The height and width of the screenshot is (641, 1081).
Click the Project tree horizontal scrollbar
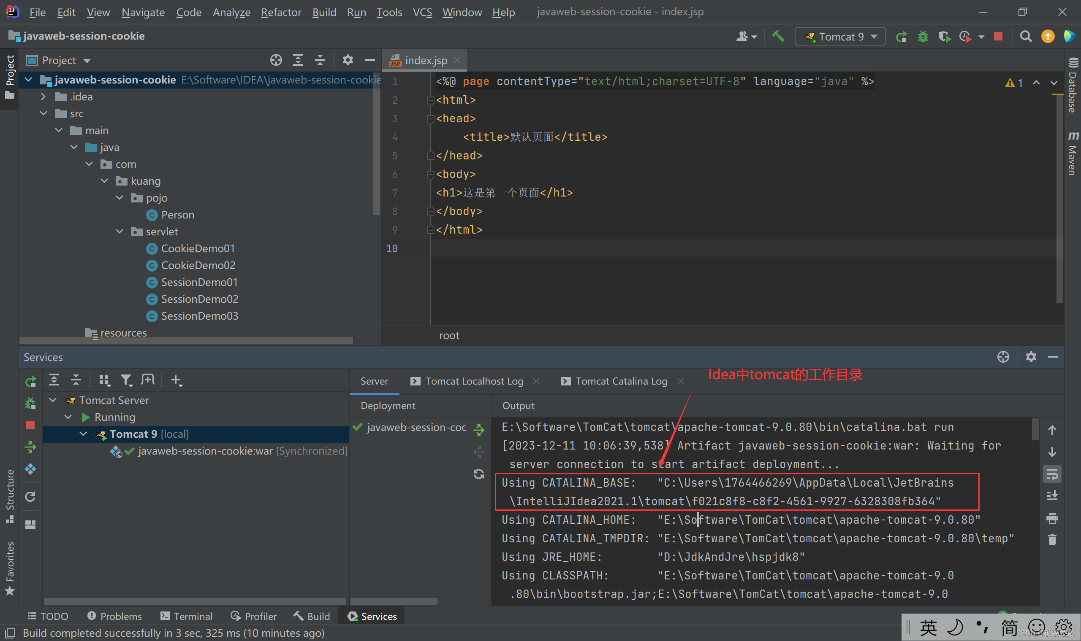tap(186, 341)
